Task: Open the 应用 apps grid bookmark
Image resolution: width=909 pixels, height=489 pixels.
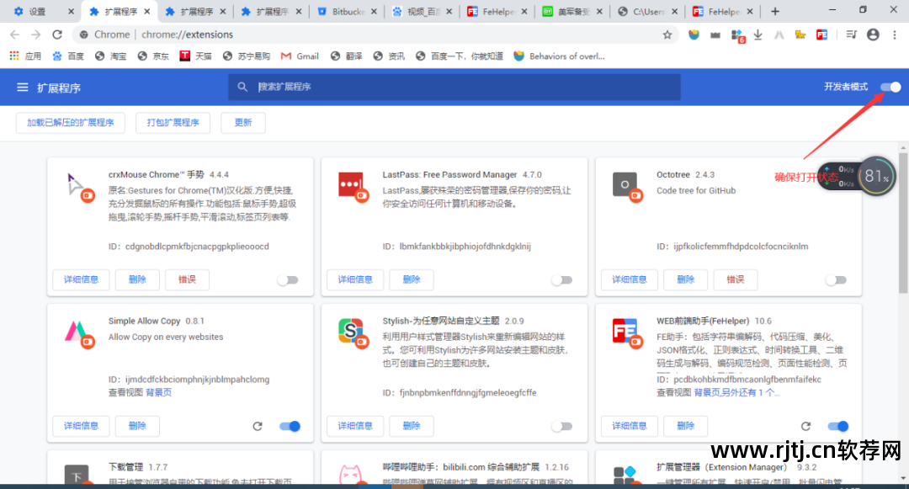Action: click(25, 56)
